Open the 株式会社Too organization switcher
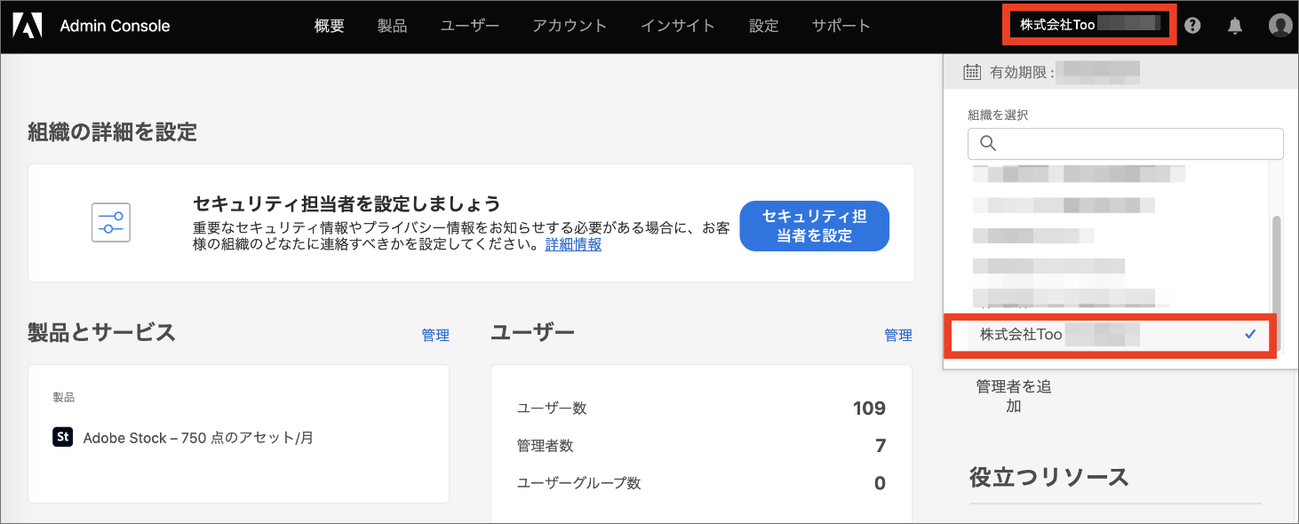The image size is (1299, 524). [x=1090, y=25]
